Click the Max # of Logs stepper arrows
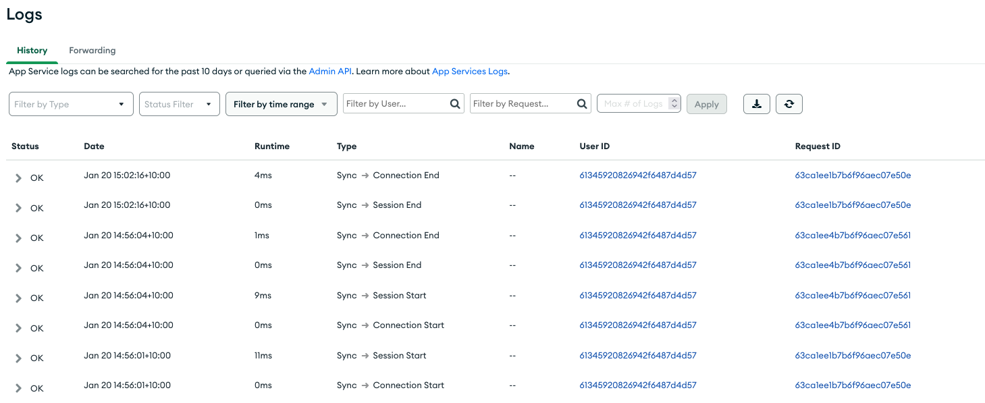Screen dimensions: 985x403 [x=673, y=103]
